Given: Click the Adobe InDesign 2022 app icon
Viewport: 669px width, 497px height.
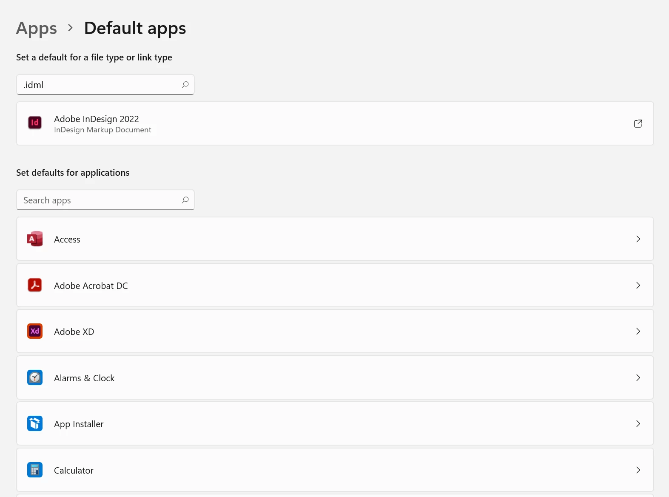Looking at the screenshot, I should [x=35, y=123].
